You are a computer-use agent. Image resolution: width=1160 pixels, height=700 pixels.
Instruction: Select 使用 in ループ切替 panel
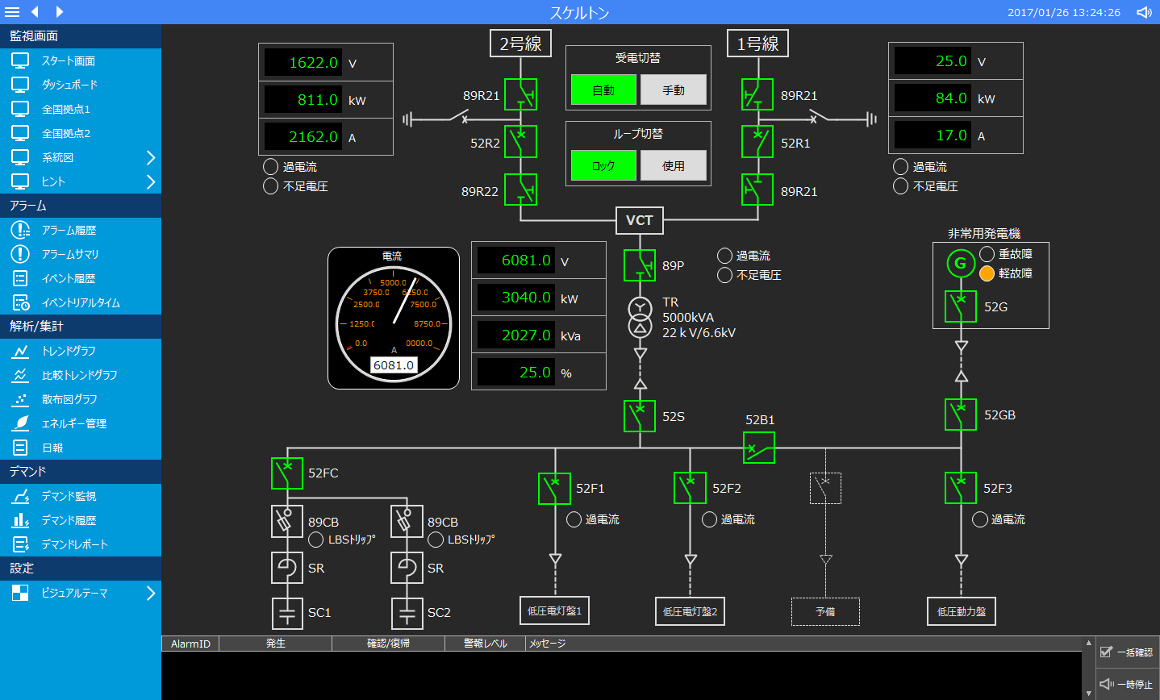(x=674, y=166)
